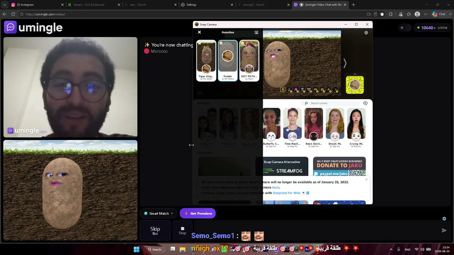
Task: Open the Smart Match dropdown
Action: [x=159, y=214]
